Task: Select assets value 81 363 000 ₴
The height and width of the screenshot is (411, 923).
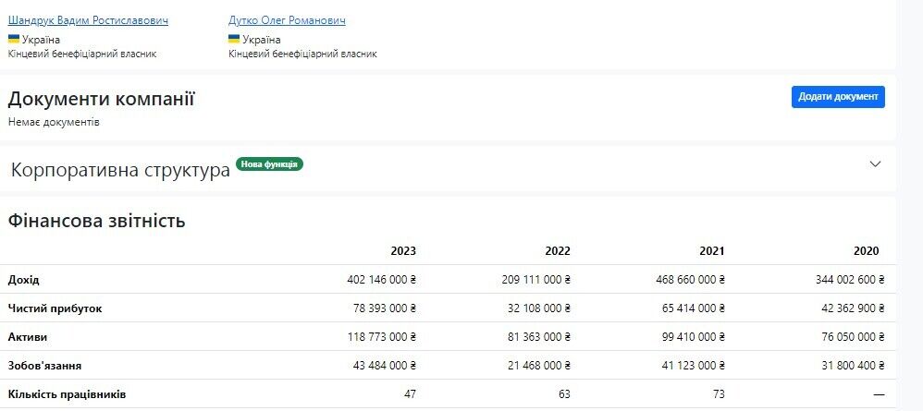Action: (538, 337)
